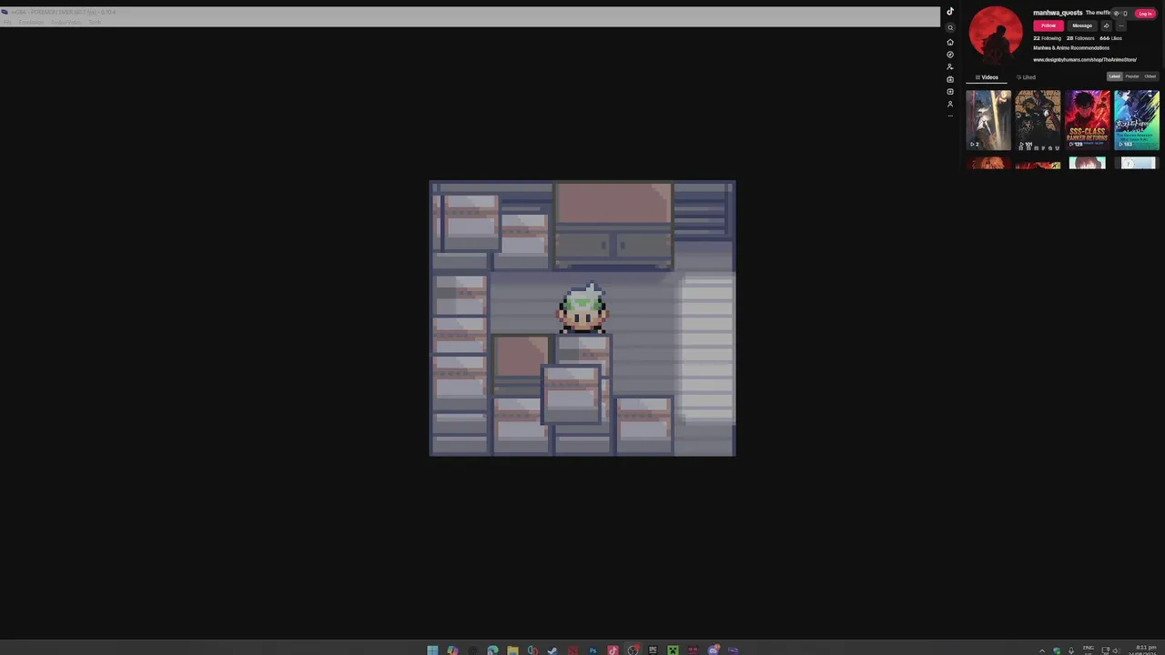
Task: Open the video thumbnail with 183 plays
Action: pyautogui.click(x=1137, y=119)
